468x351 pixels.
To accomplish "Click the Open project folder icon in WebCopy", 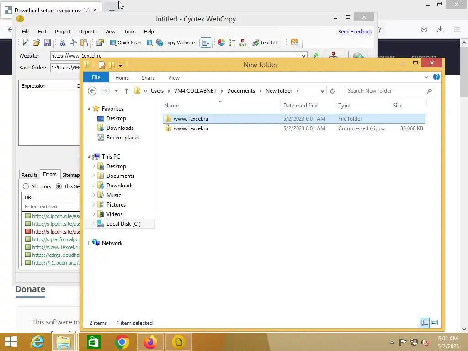I will point(37,43).
